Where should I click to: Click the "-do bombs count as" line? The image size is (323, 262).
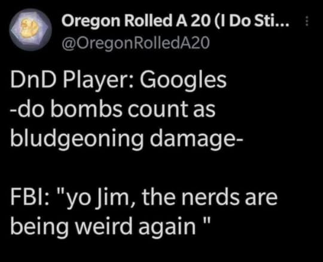113,109
